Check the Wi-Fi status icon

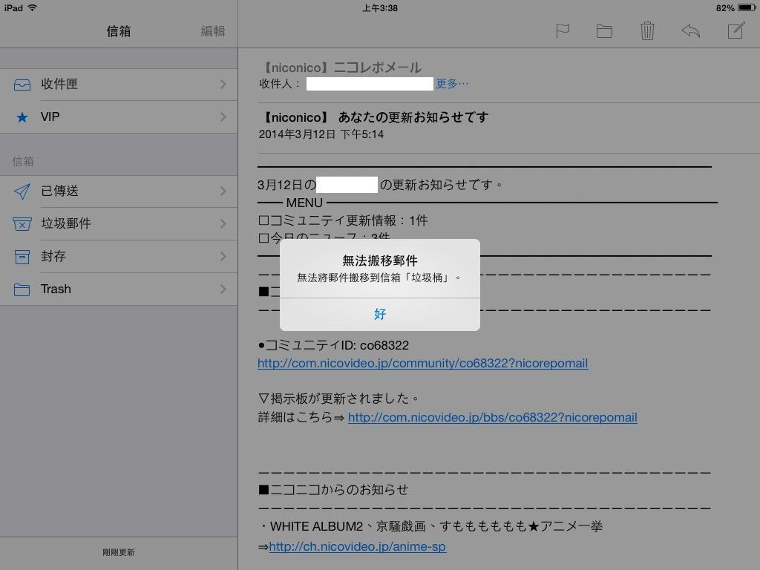point(33,7)
